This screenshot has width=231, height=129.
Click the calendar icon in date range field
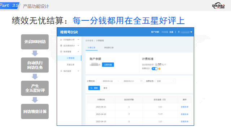141,81
